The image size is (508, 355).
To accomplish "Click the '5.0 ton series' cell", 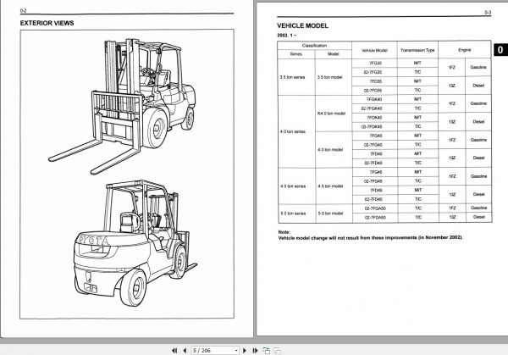I will (296, 214).
